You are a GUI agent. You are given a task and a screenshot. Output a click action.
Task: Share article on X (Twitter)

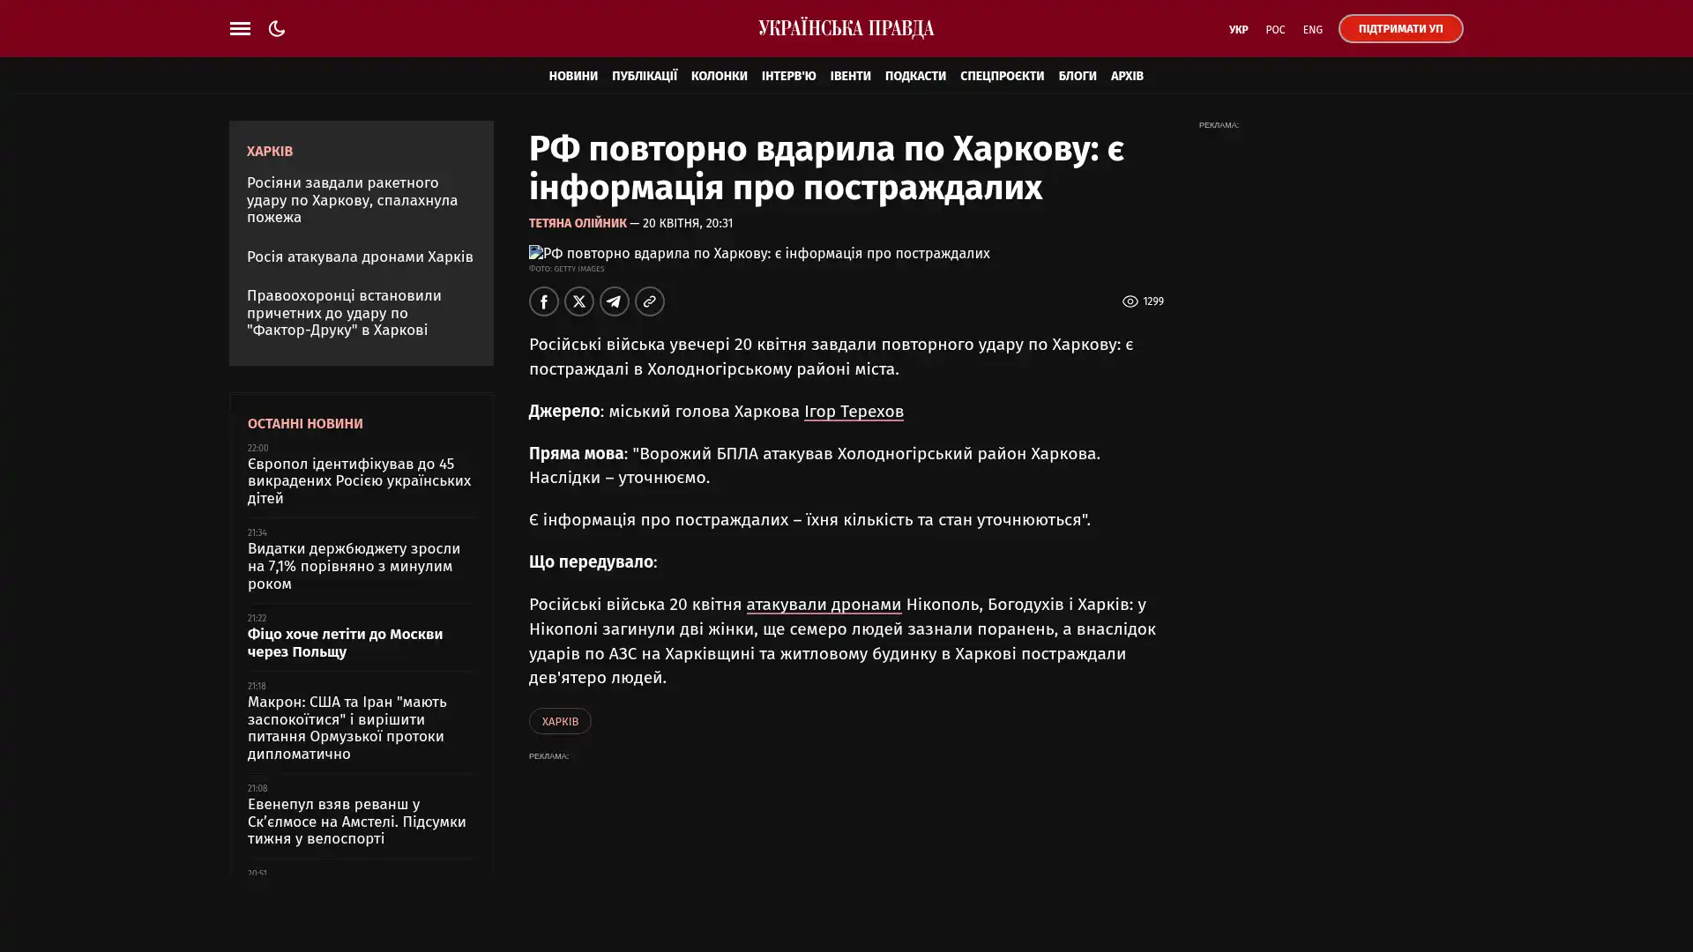pos(578,301)
